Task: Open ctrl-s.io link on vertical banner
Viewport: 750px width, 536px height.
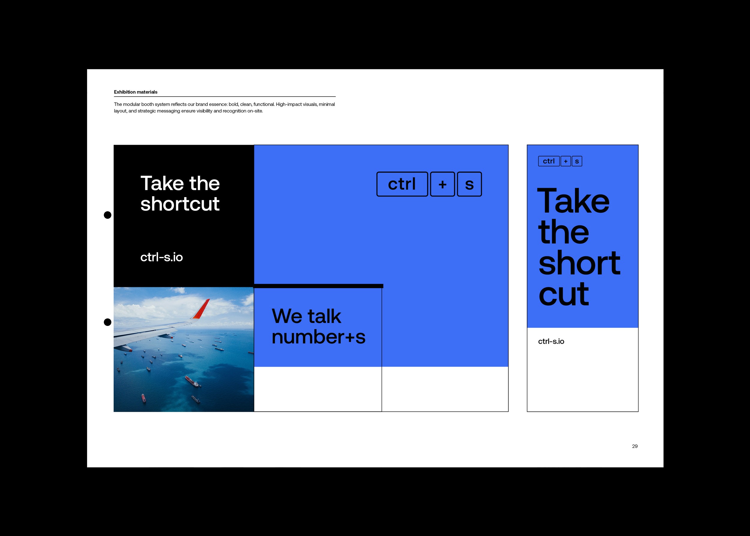Action: (x=551, y=341)
